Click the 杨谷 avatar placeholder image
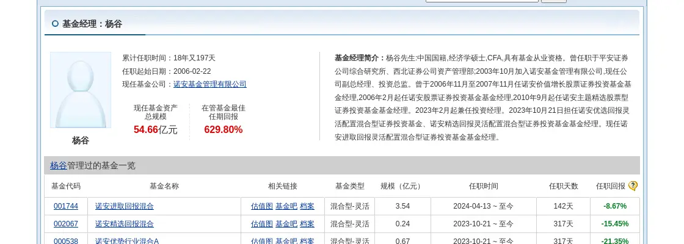The width and height of the screenshot is (684, 244). (81, 90)
